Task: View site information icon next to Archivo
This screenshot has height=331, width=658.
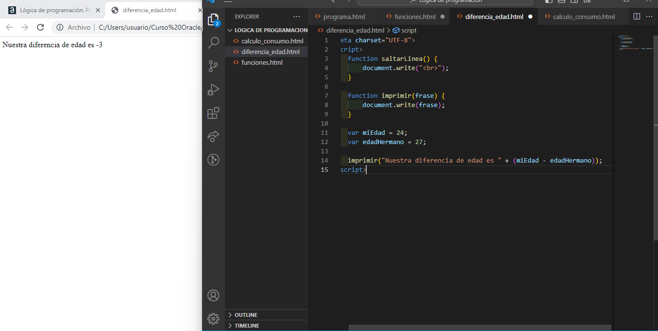Action: tap(60, 27)
